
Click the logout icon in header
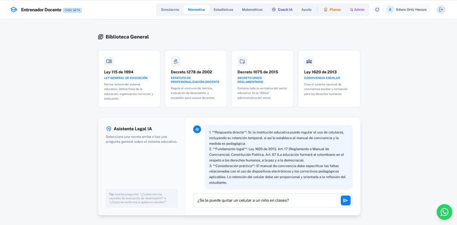(x=441, y=9)
